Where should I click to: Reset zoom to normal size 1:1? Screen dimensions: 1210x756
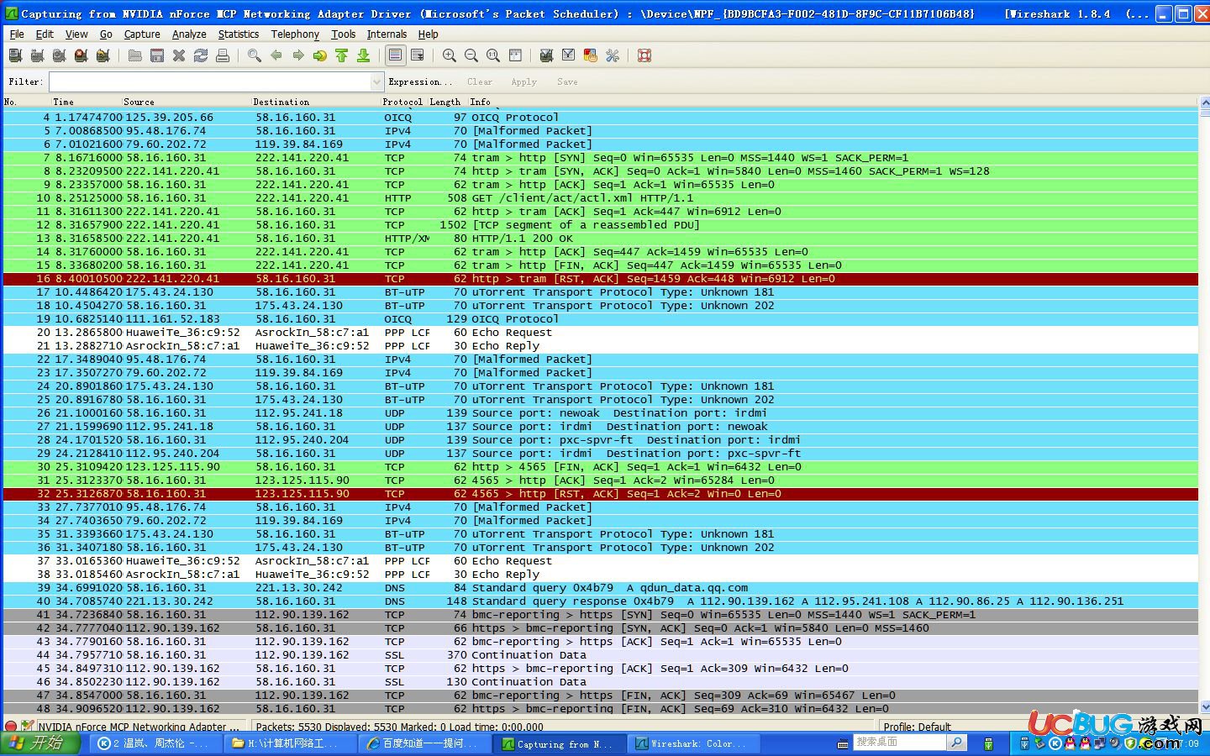pyautogui.click(x=492, y=55)
